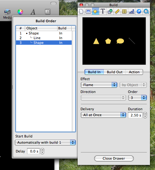Select build row 1 Shape

coord(44,33)
